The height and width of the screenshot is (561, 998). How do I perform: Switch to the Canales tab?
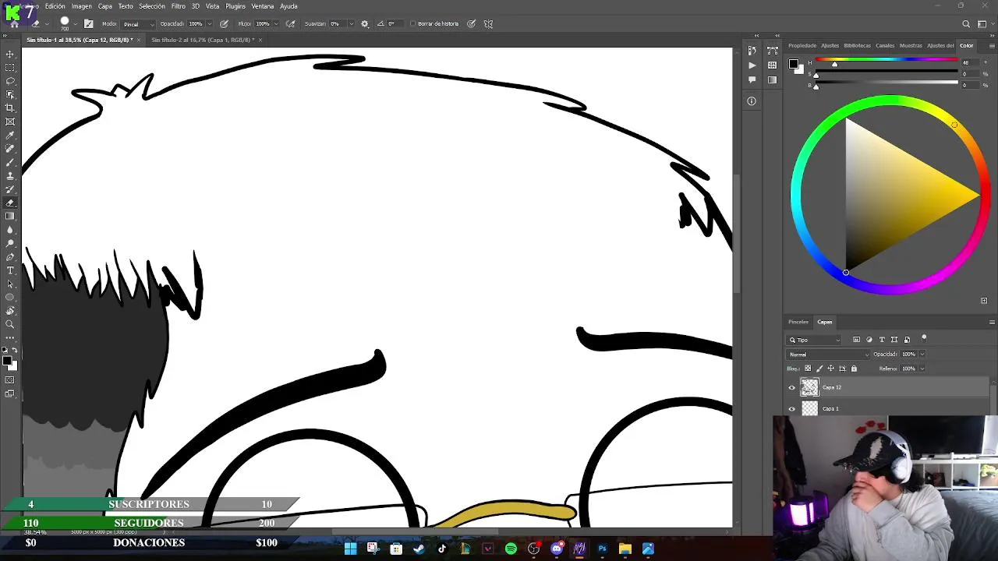point(885,45)
